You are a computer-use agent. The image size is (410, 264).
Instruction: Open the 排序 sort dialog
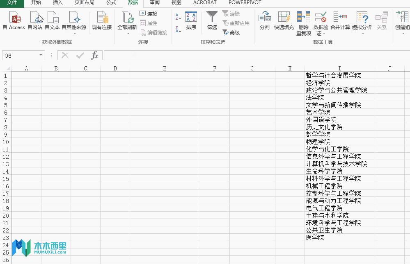coord(191,20)
